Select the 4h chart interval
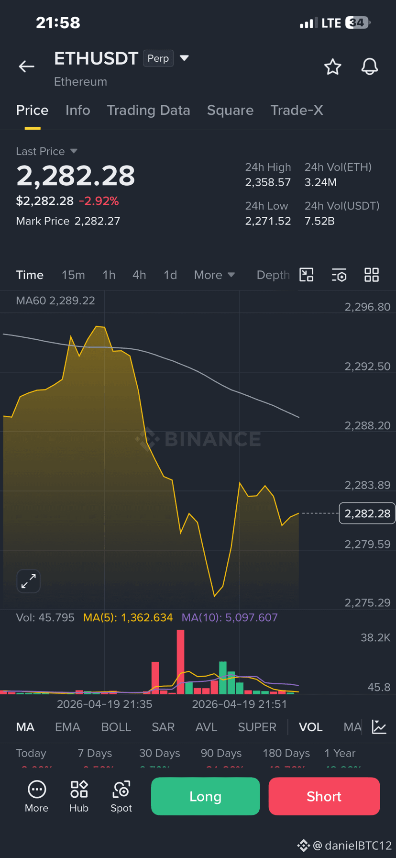This screenshot has height=858, width=396. point(139,275)
